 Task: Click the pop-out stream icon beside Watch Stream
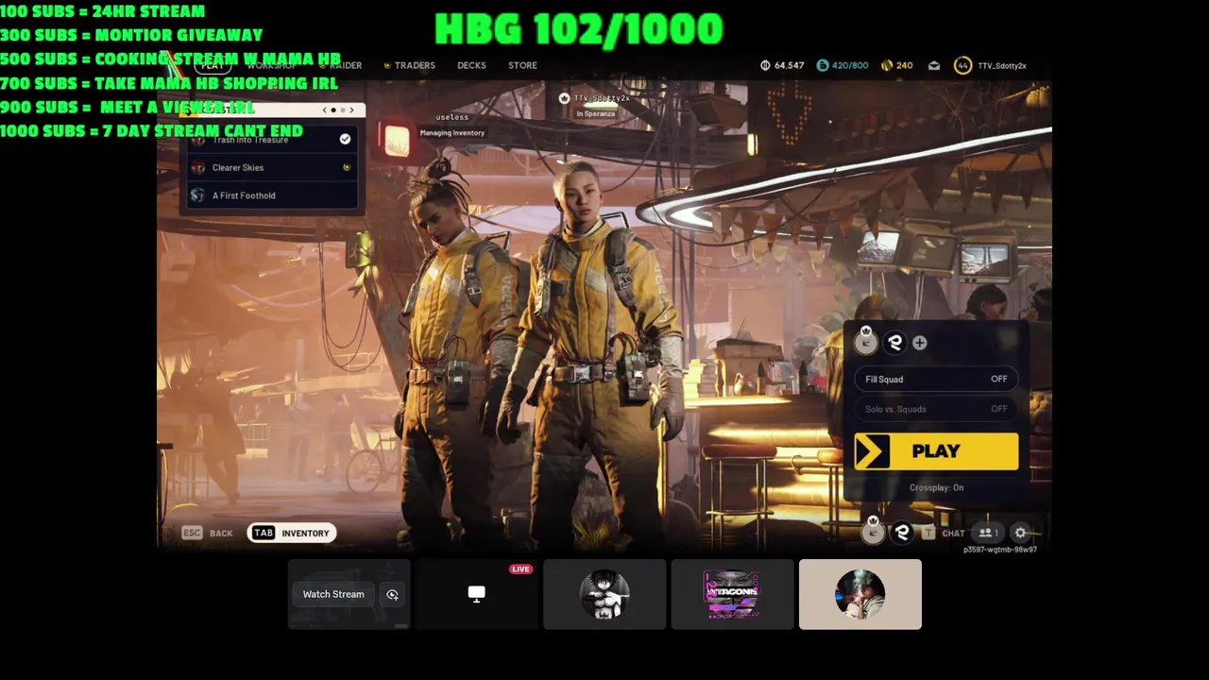[x=392, y=594]
